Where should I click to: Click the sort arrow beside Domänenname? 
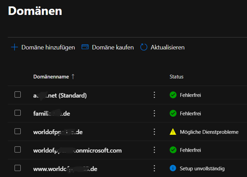[x=73, y=77]
